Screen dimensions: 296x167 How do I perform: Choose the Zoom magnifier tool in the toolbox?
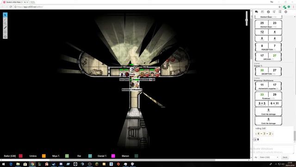point(5,24)
